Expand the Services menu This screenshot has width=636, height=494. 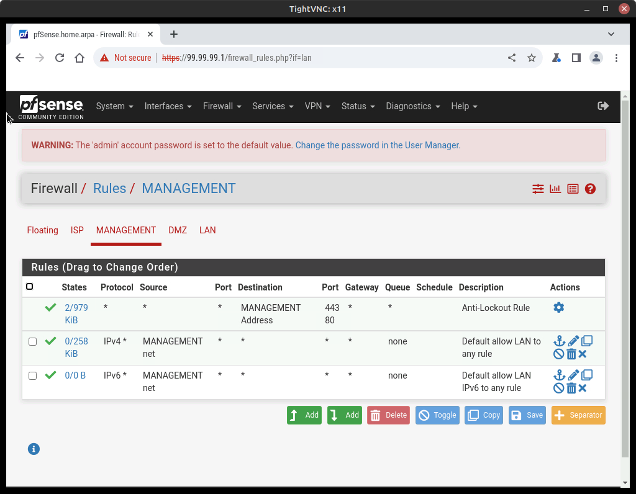[x=273, y=106]
